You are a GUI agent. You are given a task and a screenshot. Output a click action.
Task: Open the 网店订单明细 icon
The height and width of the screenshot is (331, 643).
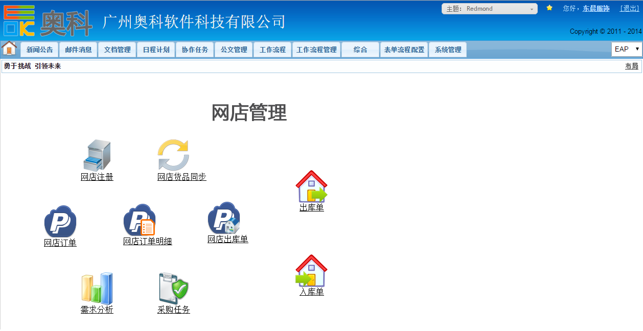(x=139, y=221)
